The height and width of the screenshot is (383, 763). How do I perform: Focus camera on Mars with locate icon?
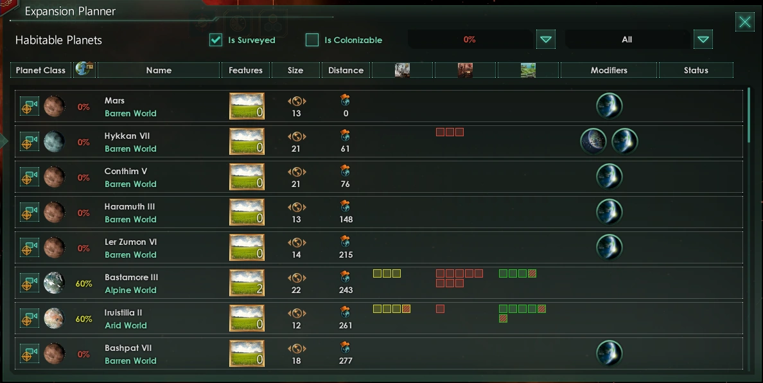pyautogui.click(x=29, y=106)
